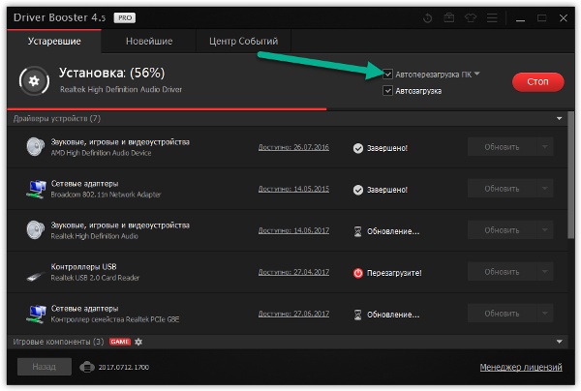Click the Назад button
The width and height of the screenshot is (581, 391).
45,367
